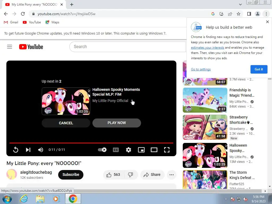
Task: Open the YouTube hamburger guide menu
Action: [x=10, y=47]
